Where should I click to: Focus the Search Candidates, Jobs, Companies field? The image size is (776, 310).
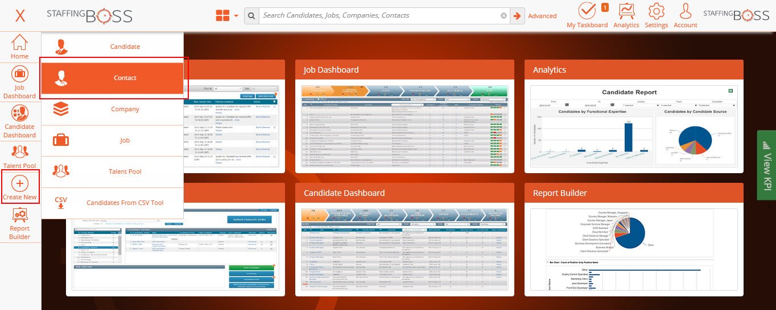(379, 16)
